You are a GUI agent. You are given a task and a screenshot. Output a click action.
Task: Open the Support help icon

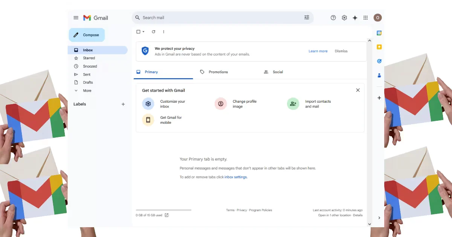pyautogui.click(x=333, y=18)
